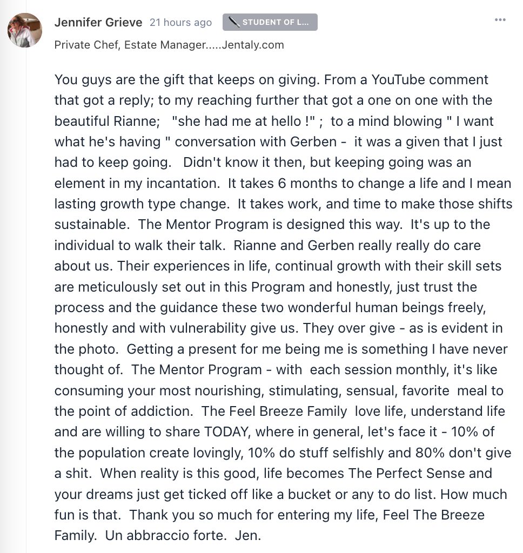Viewport: 523px width, 553px height.
Task: Open Jennifer Grieve's profile name link
Action: click(98, 22)
